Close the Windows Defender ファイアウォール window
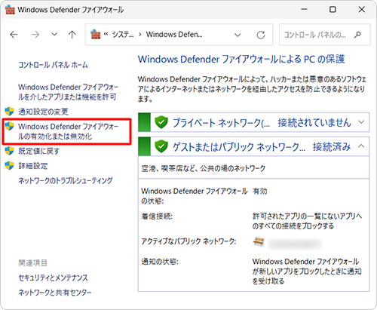Screen dimensions: 377x310 (x=362, y=10)
